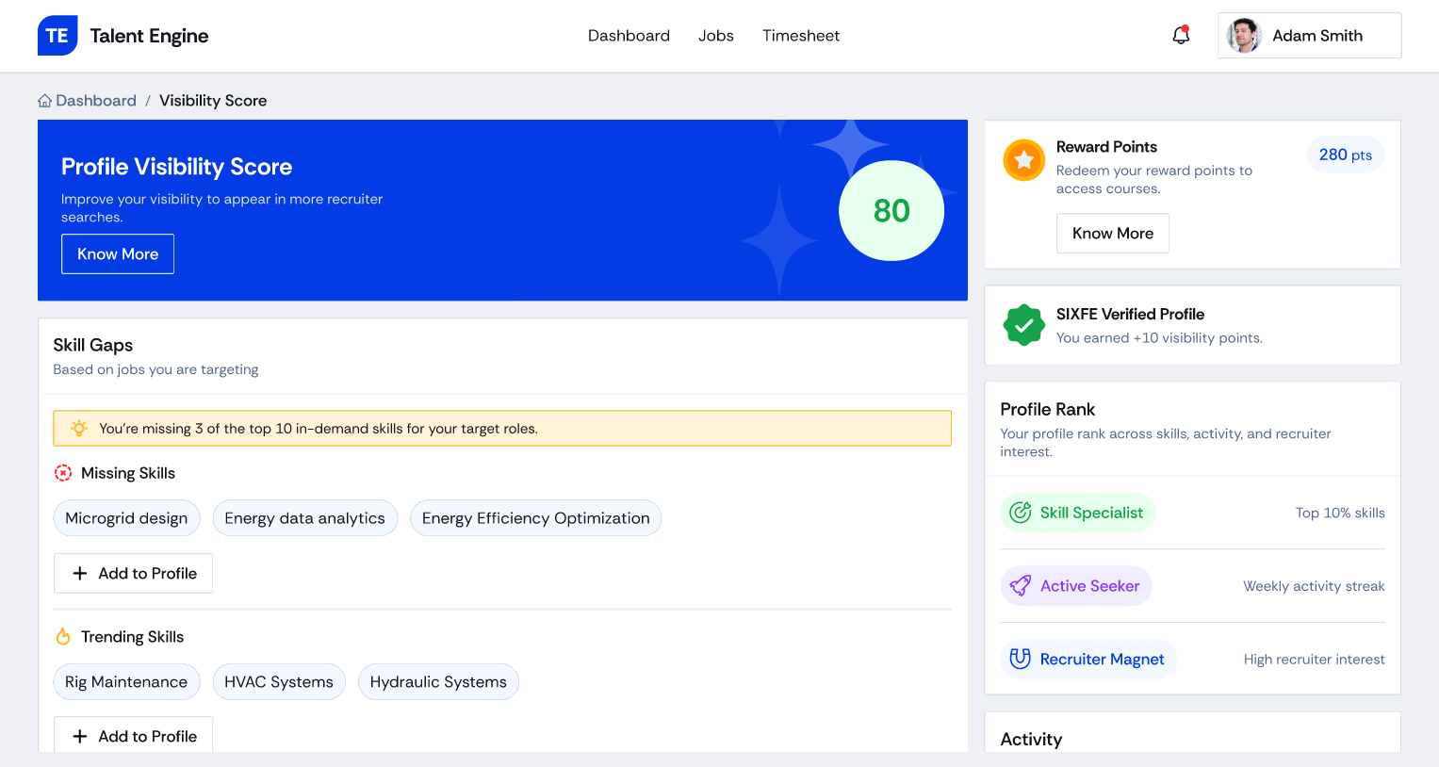1439x767 pixels.
Task: Navigate to Dashboard breadcrumb link
Action: pyautogui.click(x=96, y=101)
